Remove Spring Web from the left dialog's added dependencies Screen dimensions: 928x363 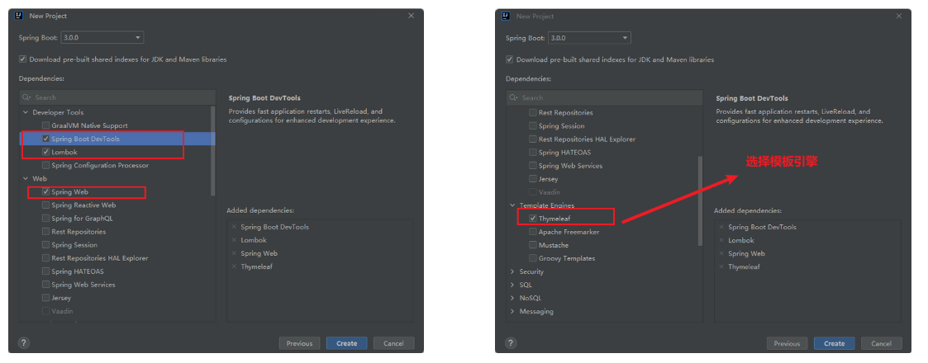[x=234, y=253]
